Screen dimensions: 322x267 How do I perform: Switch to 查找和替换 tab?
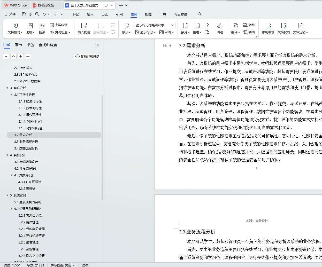(x=48, y=45)
